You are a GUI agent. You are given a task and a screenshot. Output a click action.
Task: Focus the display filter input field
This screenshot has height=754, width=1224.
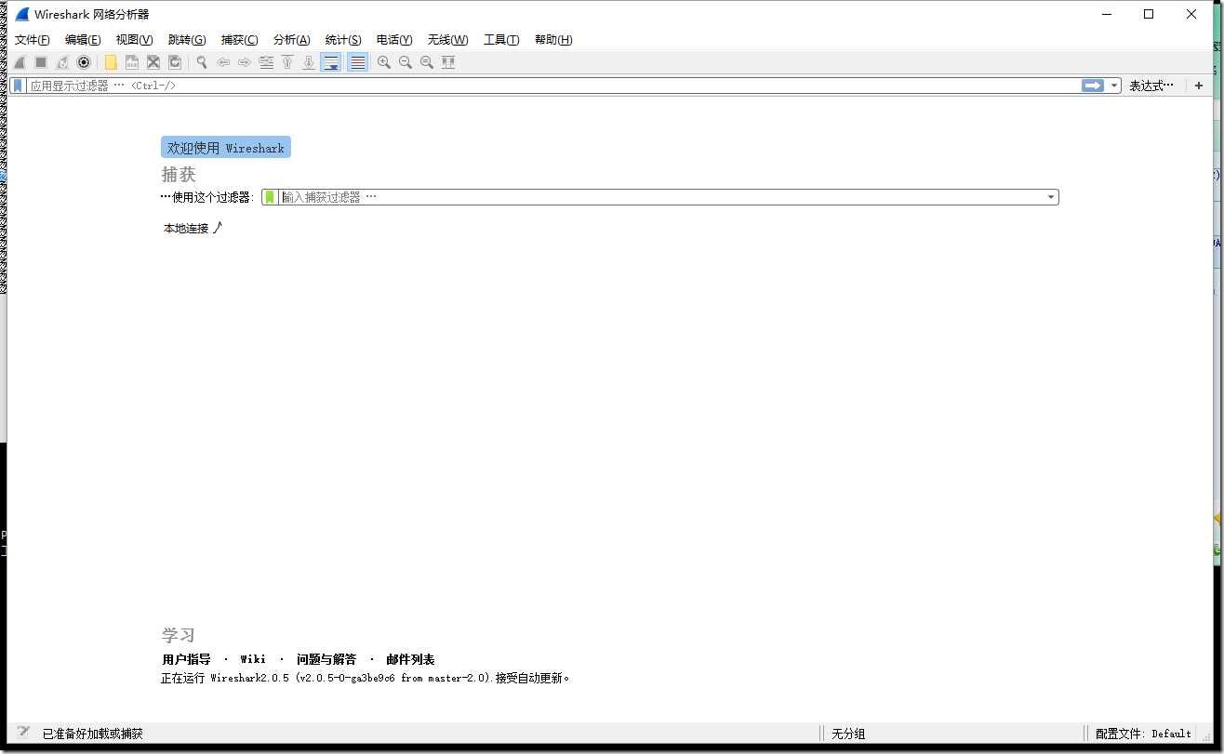pyautogui.click(x=553, y=86)
